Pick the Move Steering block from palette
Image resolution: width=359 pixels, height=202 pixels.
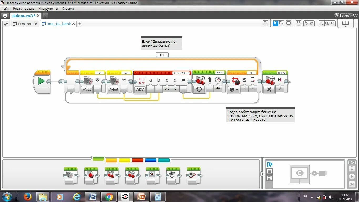pos(112,176)
